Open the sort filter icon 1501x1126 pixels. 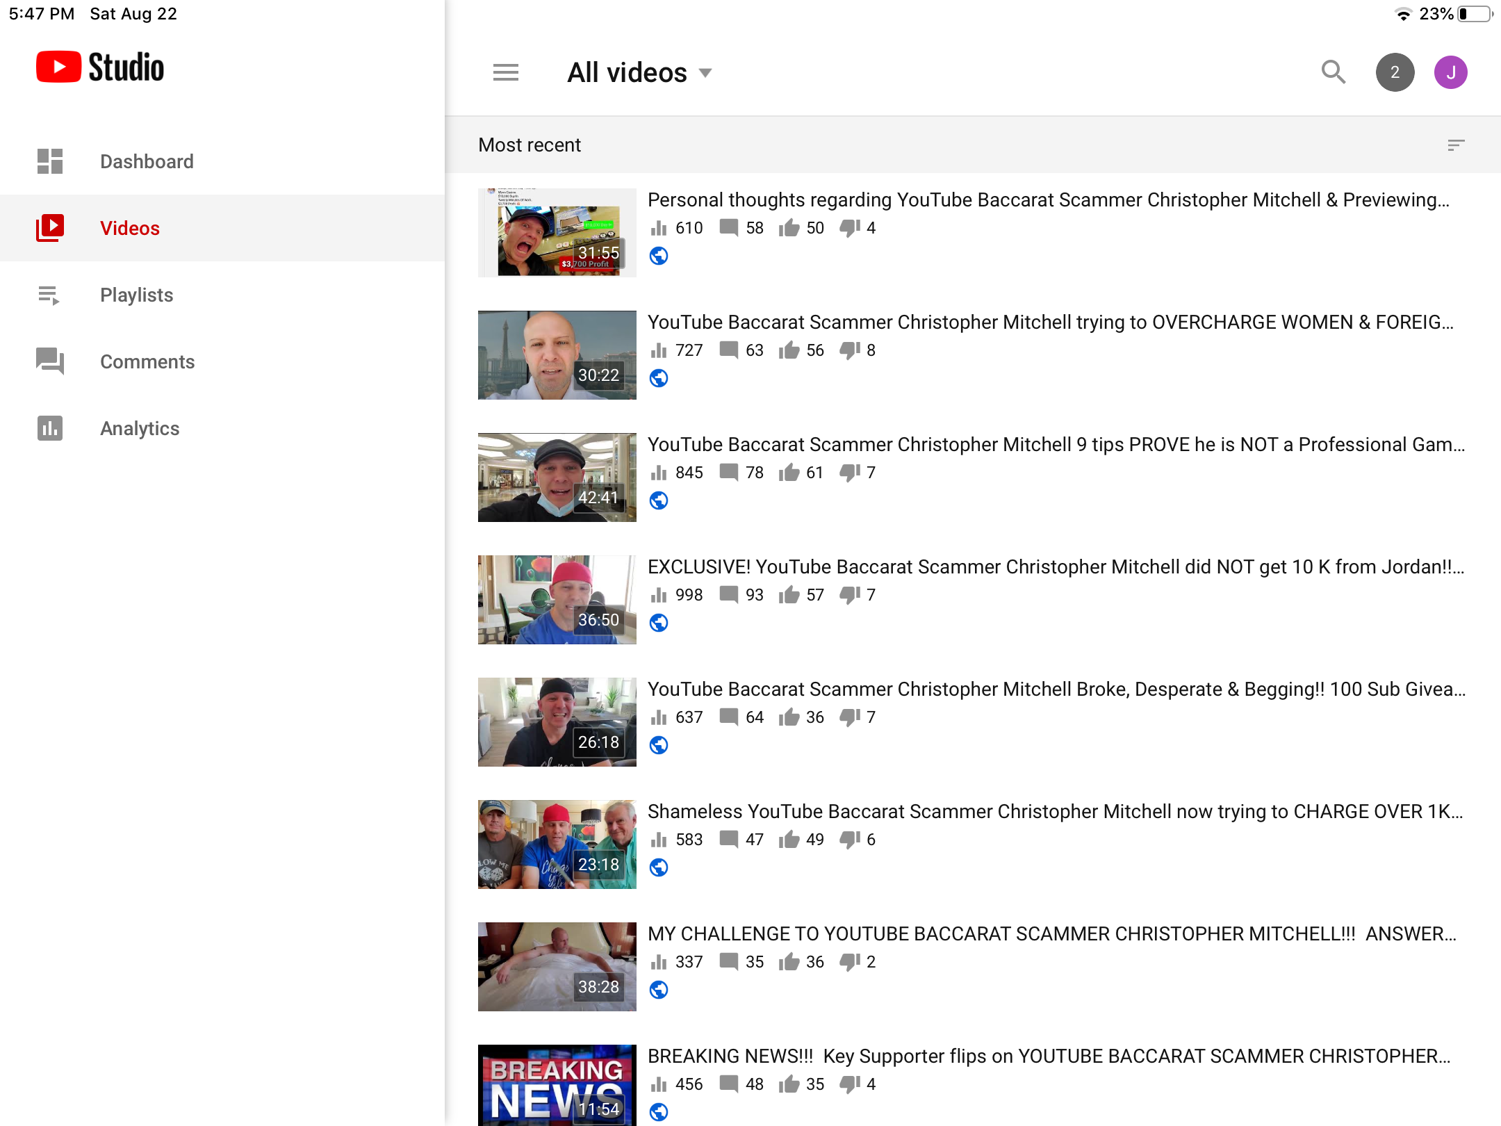pos(1456,145)
